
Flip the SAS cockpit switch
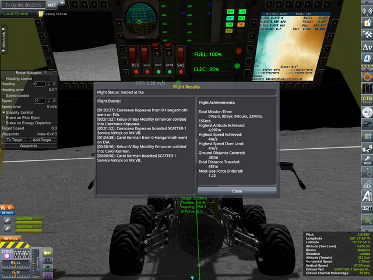pyautogui.click(x=181, y=54)
